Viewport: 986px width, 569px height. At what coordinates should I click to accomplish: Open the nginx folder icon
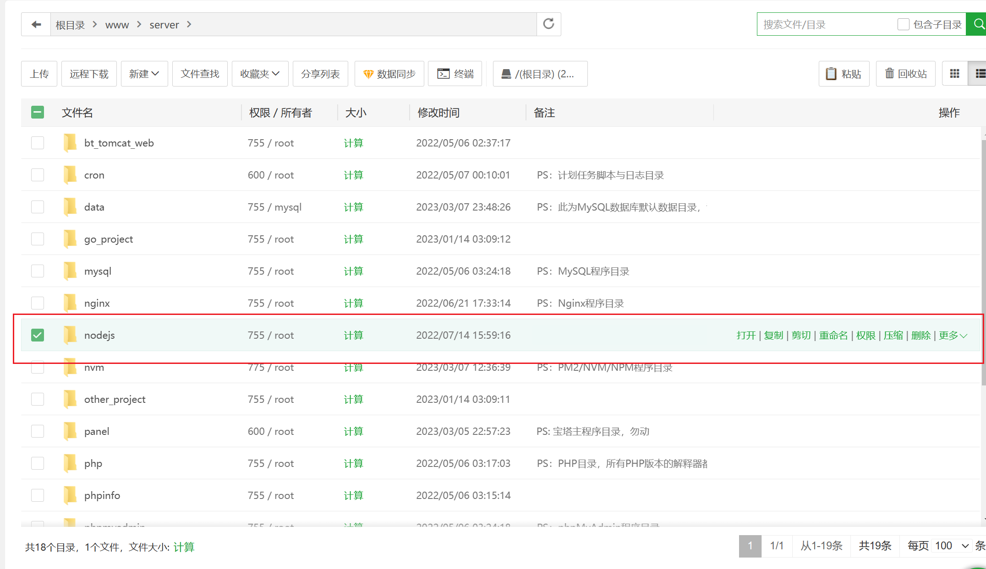coord(70,303)
